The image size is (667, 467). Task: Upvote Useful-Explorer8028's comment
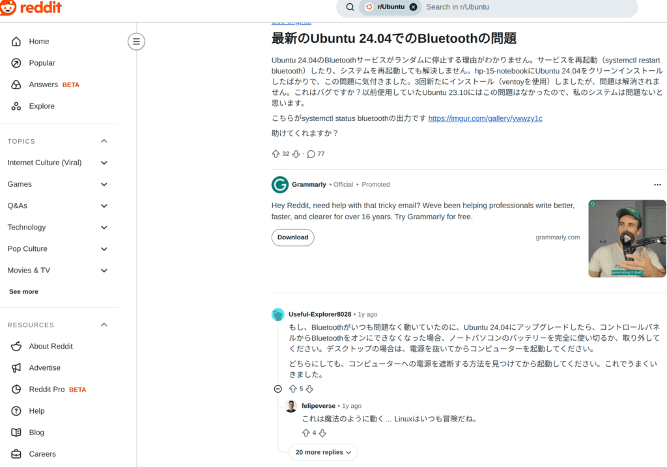click(293, 389)
